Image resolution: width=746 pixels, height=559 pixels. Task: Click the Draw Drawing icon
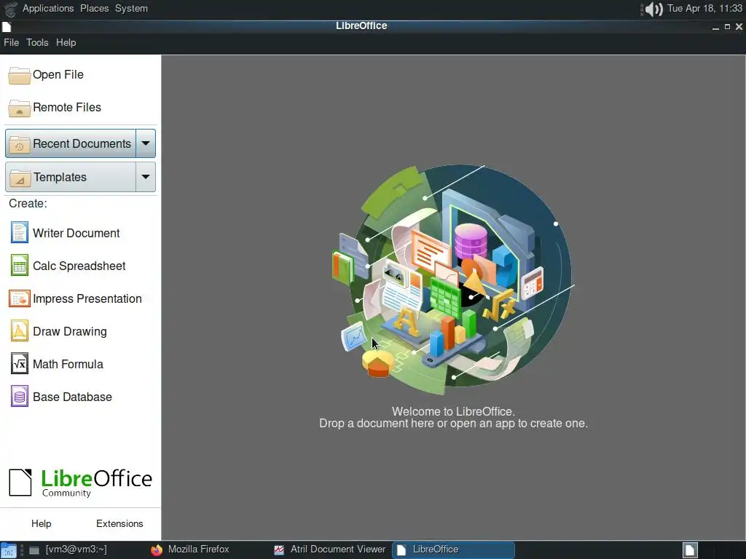point(20,331)
